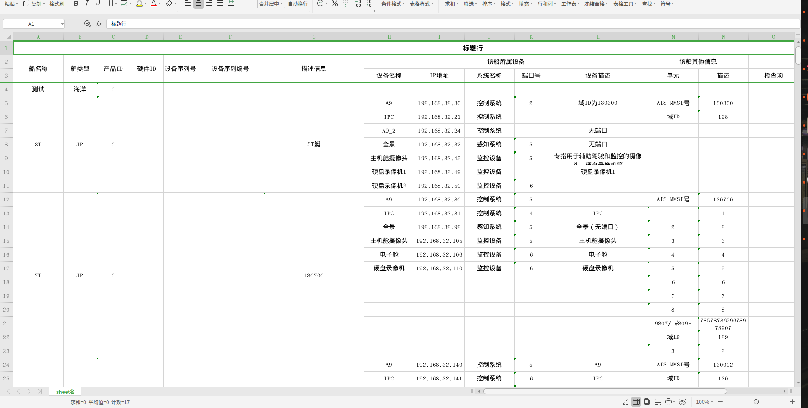Click the formula bar input field
Image resolution: width=808 pixels, height=408 pixels.
pos(453,24)
